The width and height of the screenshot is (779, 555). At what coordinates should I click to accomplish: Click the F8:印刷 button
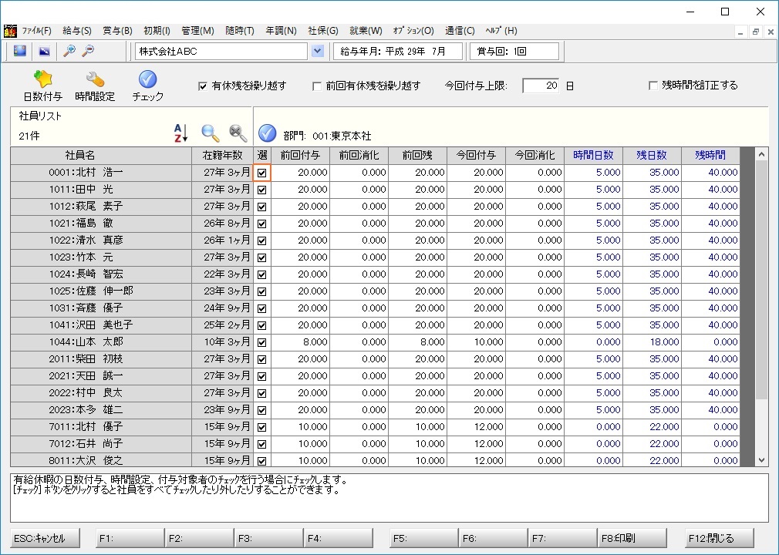coord(632,538)
